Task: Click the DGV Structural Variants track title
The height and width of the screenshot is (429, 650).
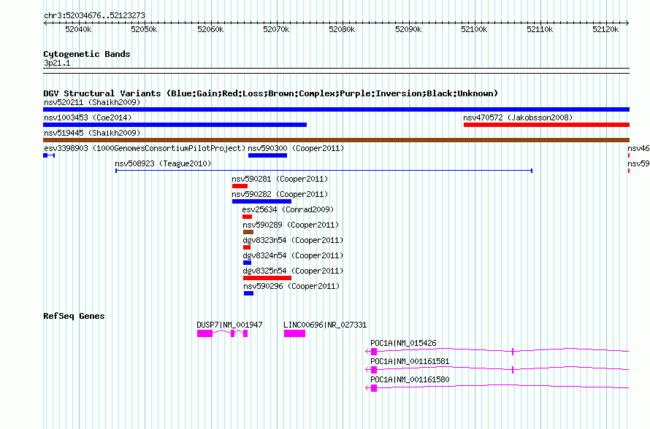Action: coord(271,93)
